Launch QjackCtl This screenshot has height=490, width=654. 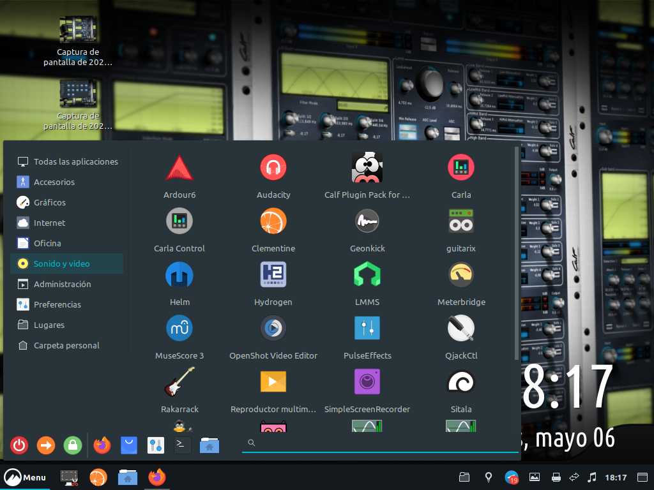(x=461, y=329)
